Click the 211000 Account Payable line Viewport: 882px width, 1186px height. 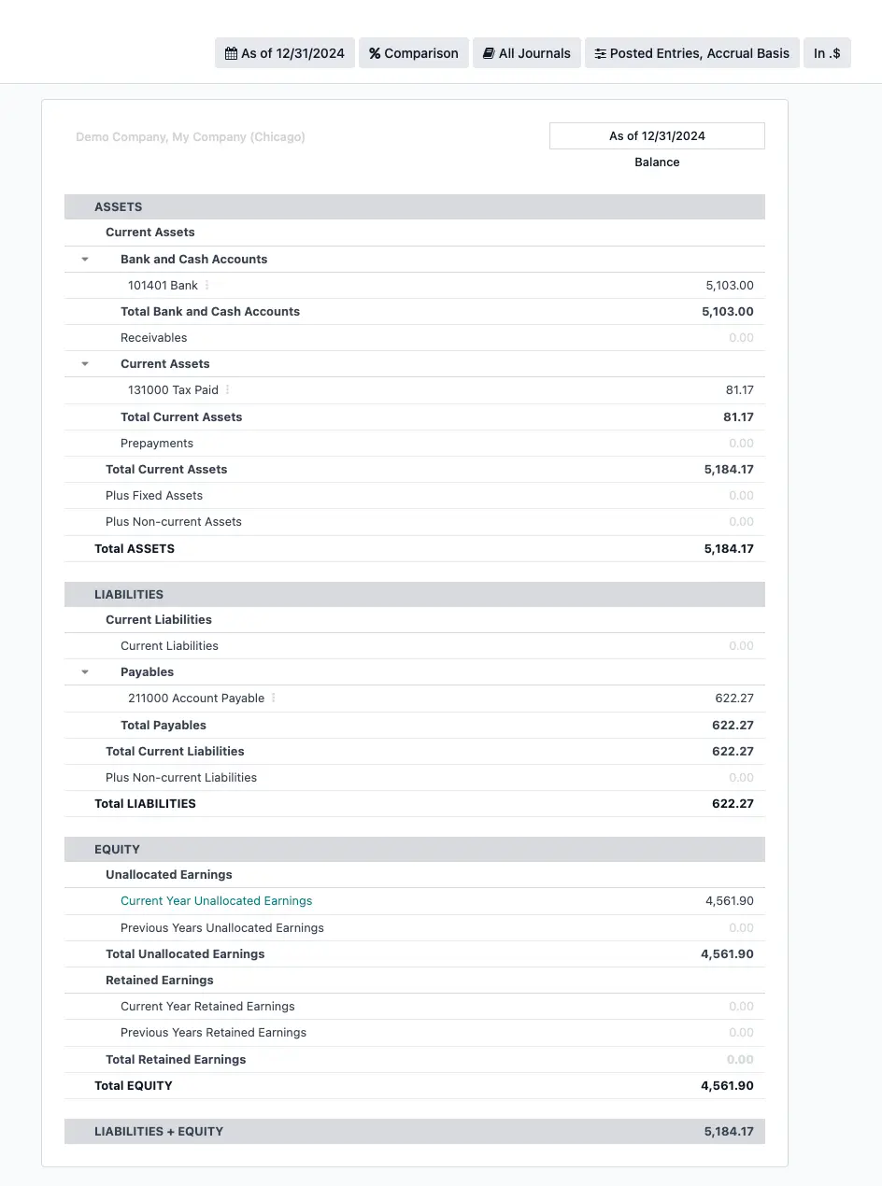196,698
